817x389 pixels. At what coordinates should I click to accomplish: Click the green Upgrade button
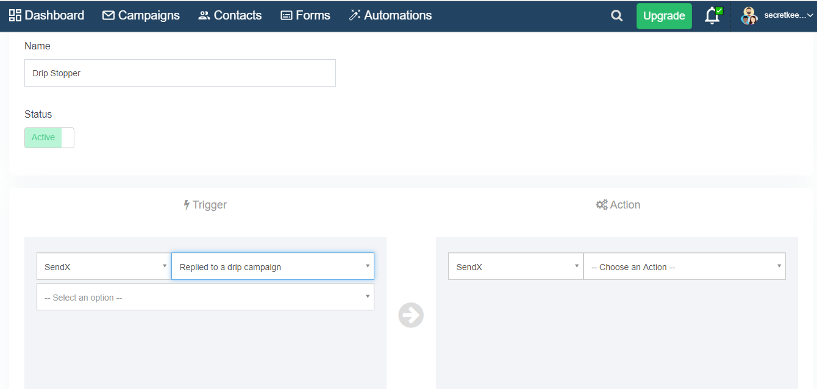664,16
